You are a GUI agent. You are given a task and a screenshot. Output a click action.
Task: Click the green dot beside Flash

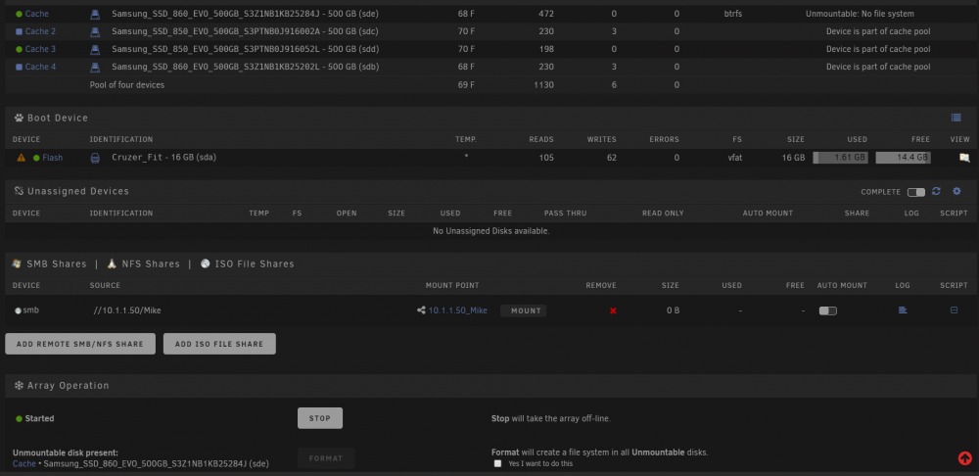tap(36, 158)
